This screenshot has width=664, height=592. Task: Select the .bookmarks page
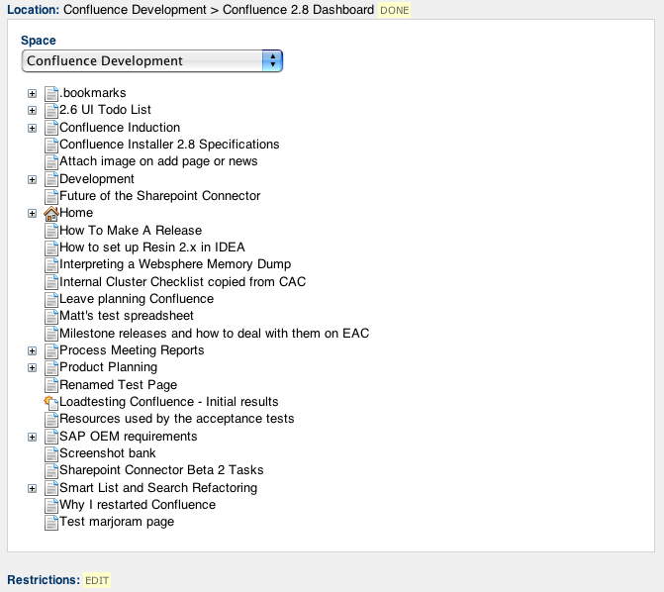[93, 93]
